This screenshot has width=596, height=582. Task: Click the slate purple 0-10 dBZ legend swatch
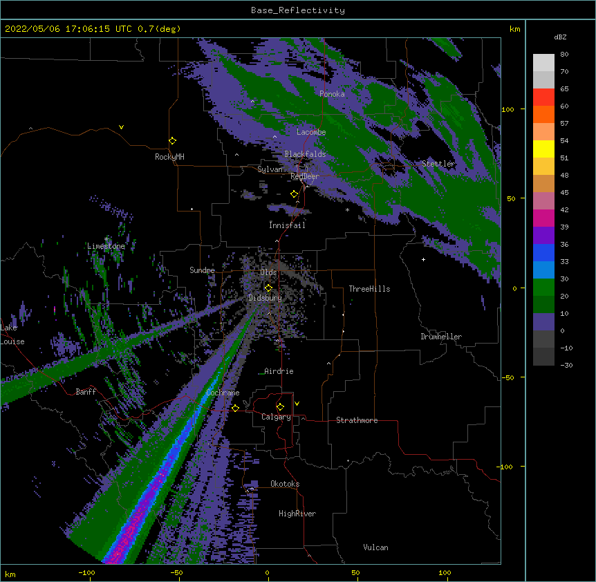543,322
